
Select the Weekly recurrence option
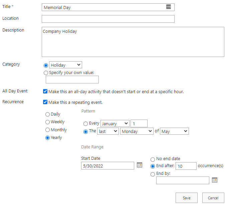(47, 122)
